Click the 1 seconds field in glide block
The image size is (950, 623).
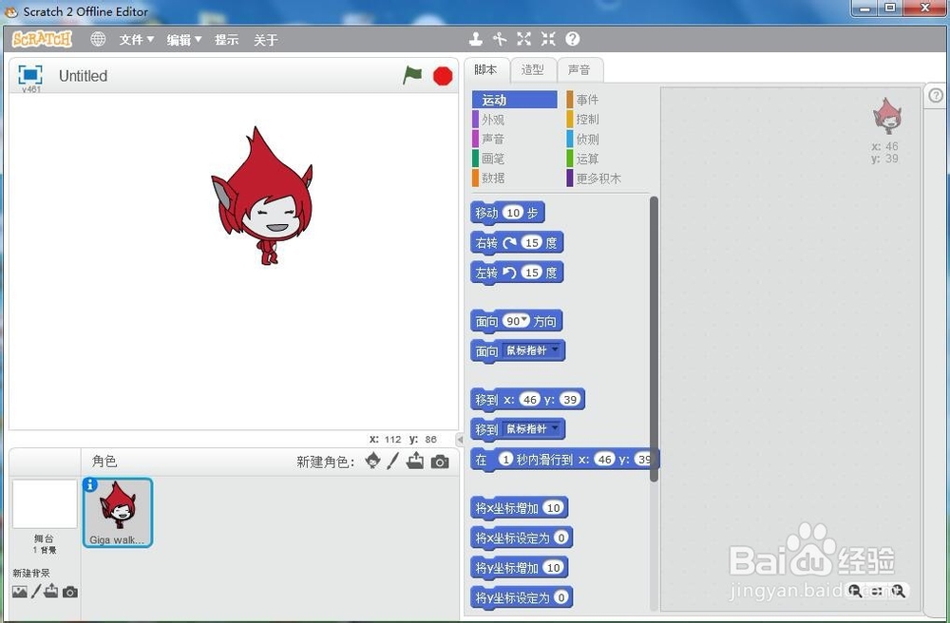pyautogui.click(x=506, y=459)
